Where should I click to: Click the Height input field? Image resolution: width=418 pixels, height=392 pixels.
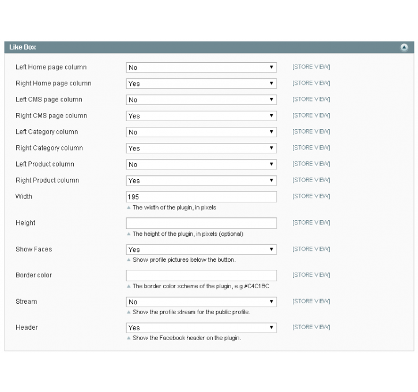pyautogui.click(x=201, y=223)
